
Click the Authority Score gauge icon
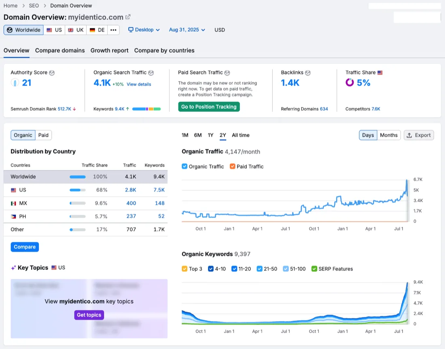[15, 82]
